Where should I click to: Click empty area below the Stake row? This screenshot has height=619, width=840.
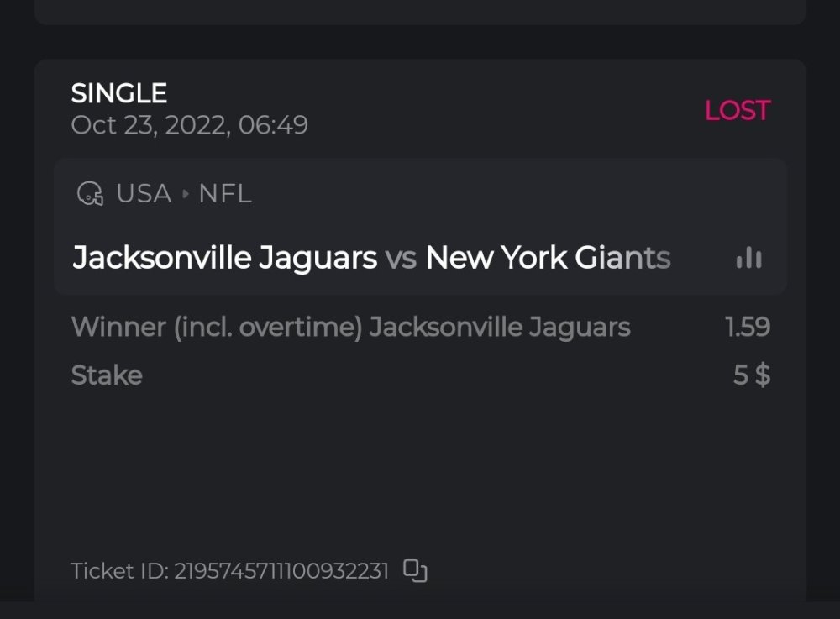pyautogui.click(x=420, y=470)
